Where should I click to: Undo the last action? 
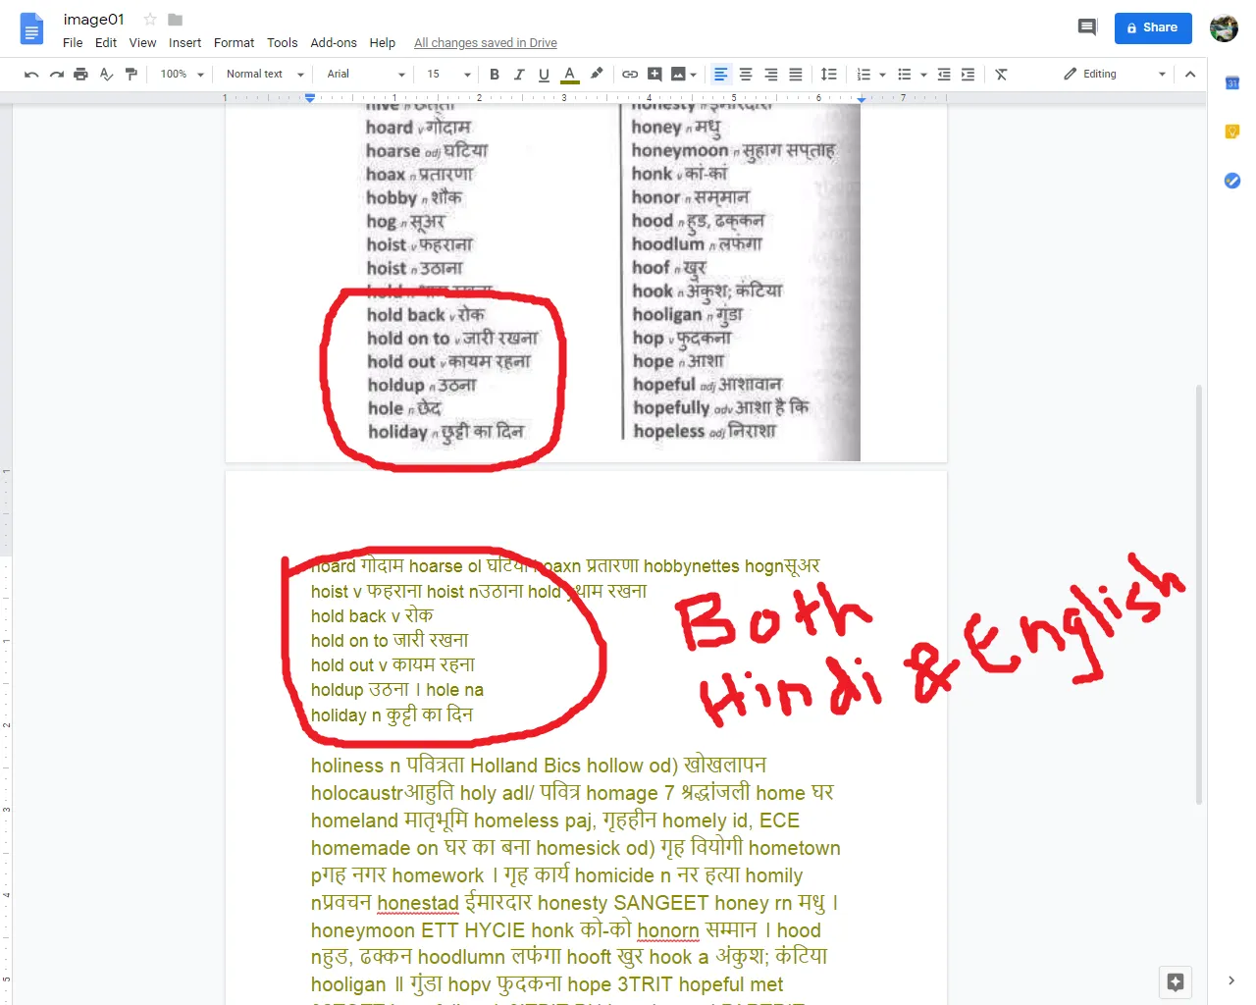tap(31, 75)
